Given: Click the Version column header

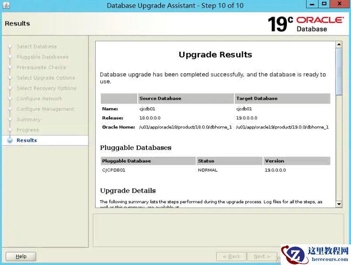Looking at the screenshot, I should pos(297,161).
